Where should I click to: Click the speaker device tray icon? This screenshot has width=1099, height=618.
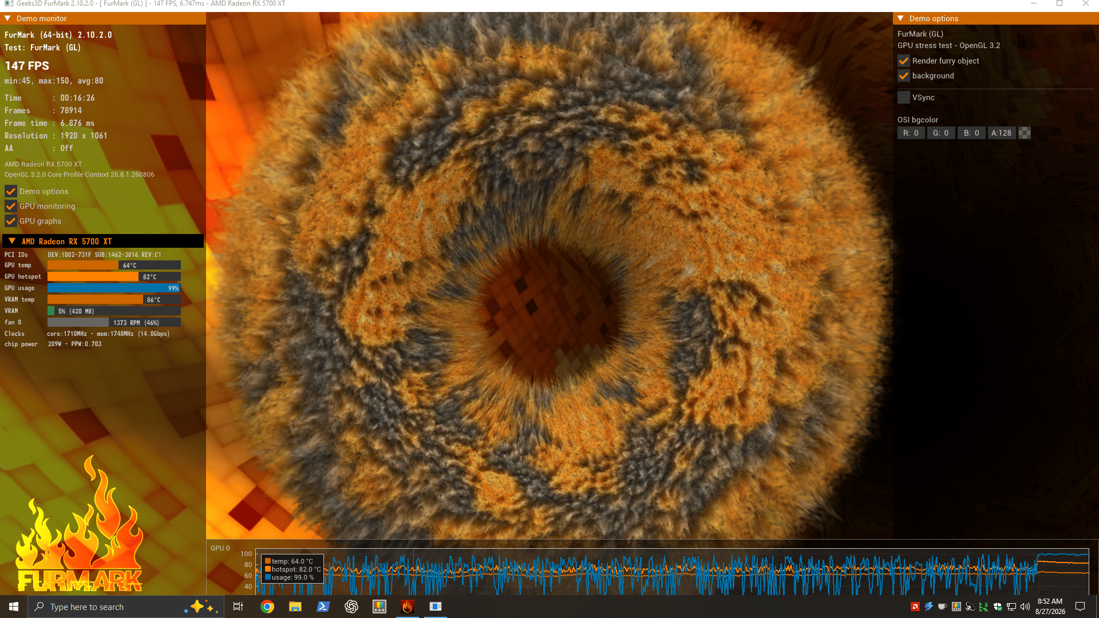coord(970,607)
